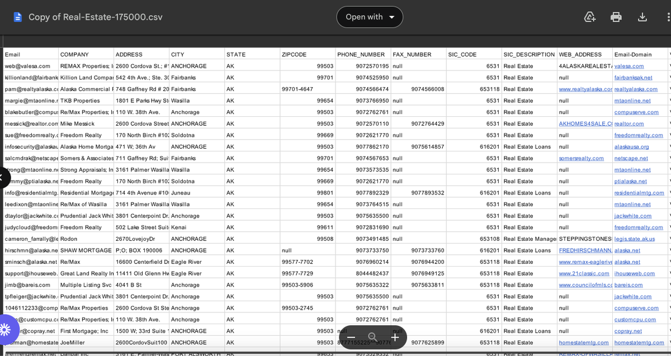Viewport: 671px width, 356px height.
Task: Open the www.councilofmls web address link
Action: point(585,285)
